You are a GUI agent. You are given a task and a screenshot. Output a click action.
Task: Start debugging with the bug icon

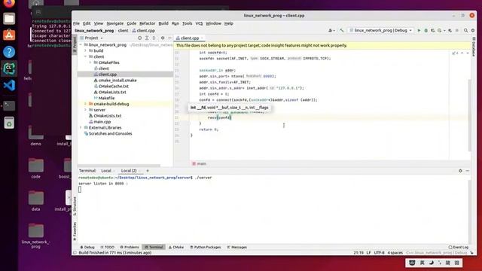(x=426, y=30)
